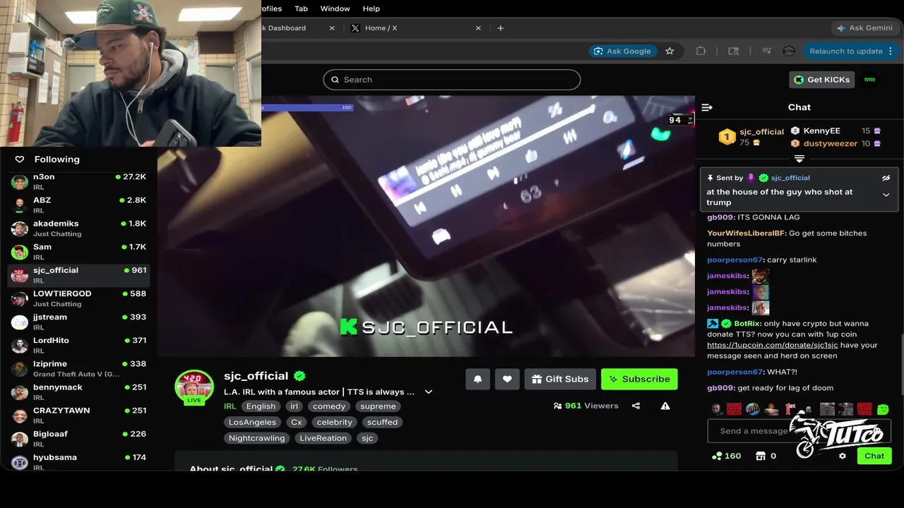Select the comedy tag
Image resolution: width=904 pixels, height=508 pixels.
(329, 406)
